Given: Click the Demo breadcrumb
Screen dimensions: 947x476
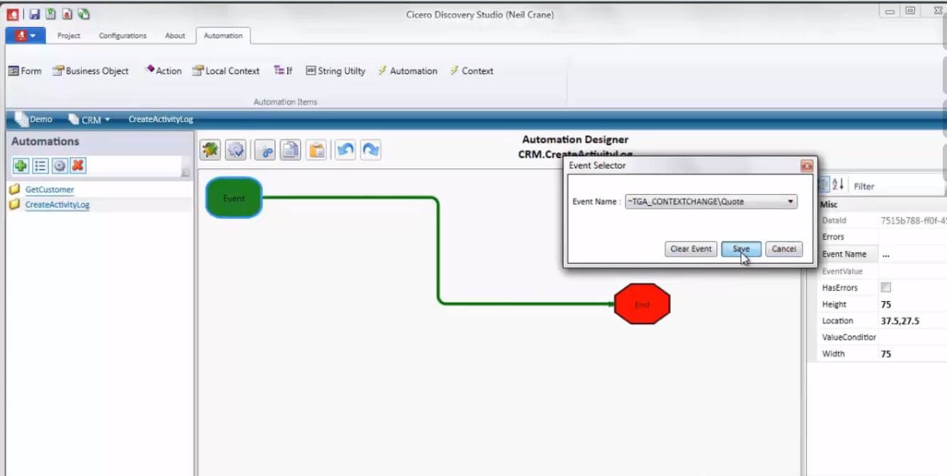Looking at the screenshot, I should tap(33, 119).
